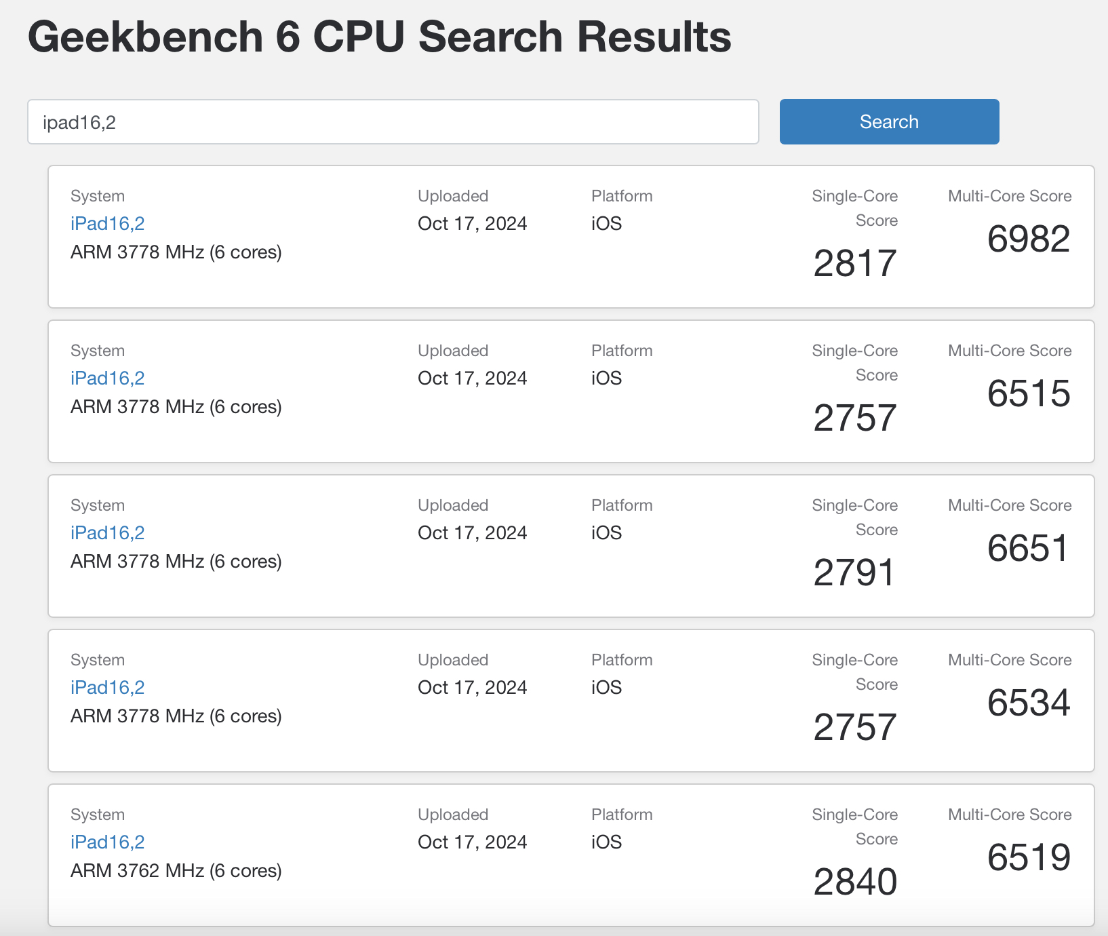Click the upload date in the 6982 result
Screen dimensions: 1108x936
[473, 224]
